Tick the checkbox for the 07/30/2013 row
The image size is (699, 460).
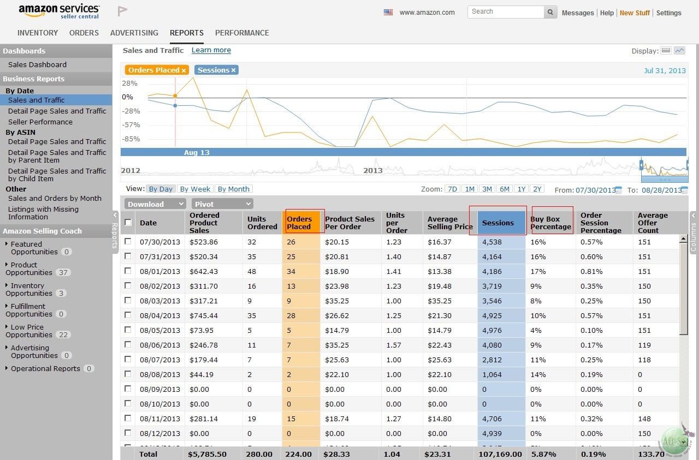tap(128, 241)
